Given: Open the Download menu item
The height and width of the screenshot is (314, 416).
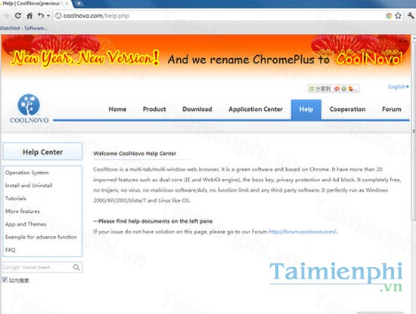Looking at the screenshot, I should (x=197, y=109).
